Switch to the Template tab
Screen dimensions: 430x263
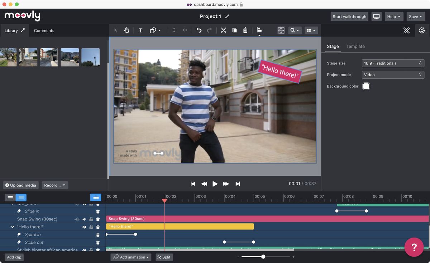355,47
